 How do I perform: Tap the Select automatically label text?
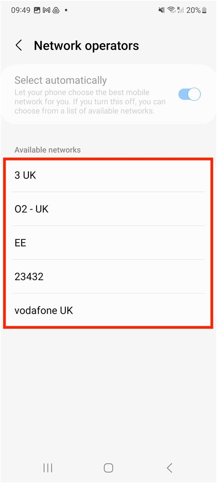(x=60, y=80)
